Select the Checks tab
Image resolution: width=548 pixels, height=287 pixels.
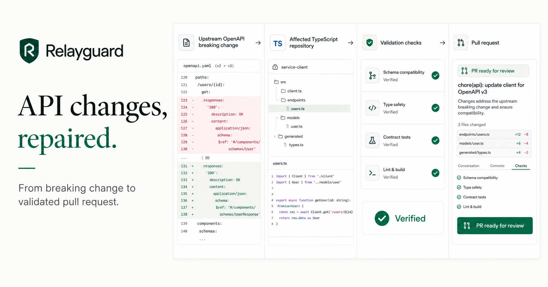pyautogui.click(x=521, y=166)
